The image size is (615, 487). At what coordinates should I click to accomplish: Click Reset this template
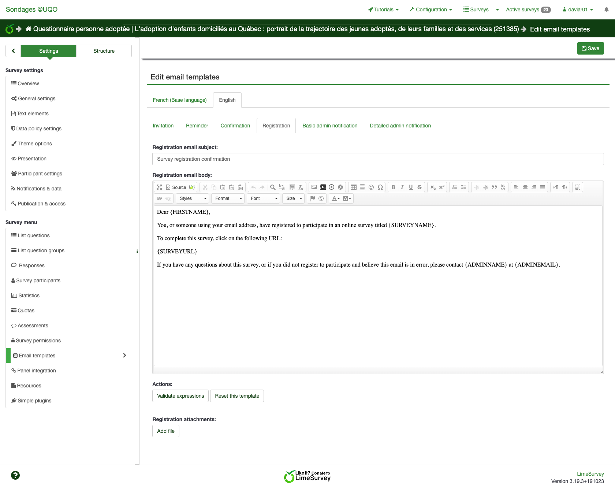click(x=237, y=396)
